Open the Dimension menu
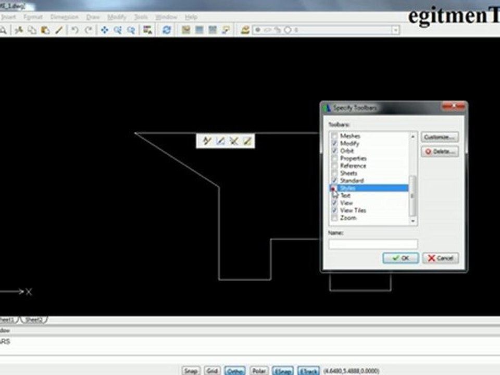 pos(64,17)
